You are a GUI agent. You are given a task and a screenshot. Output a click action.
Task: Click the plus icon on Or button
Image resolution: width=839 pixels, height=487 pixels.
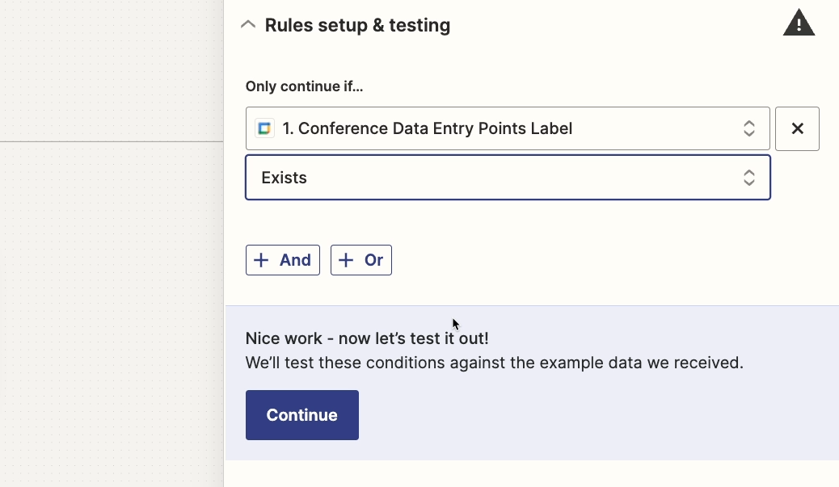[x=346, y=260]
